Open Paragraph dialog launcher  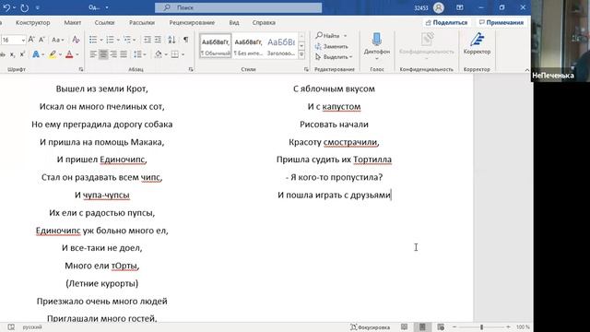[x=191, y=70]
